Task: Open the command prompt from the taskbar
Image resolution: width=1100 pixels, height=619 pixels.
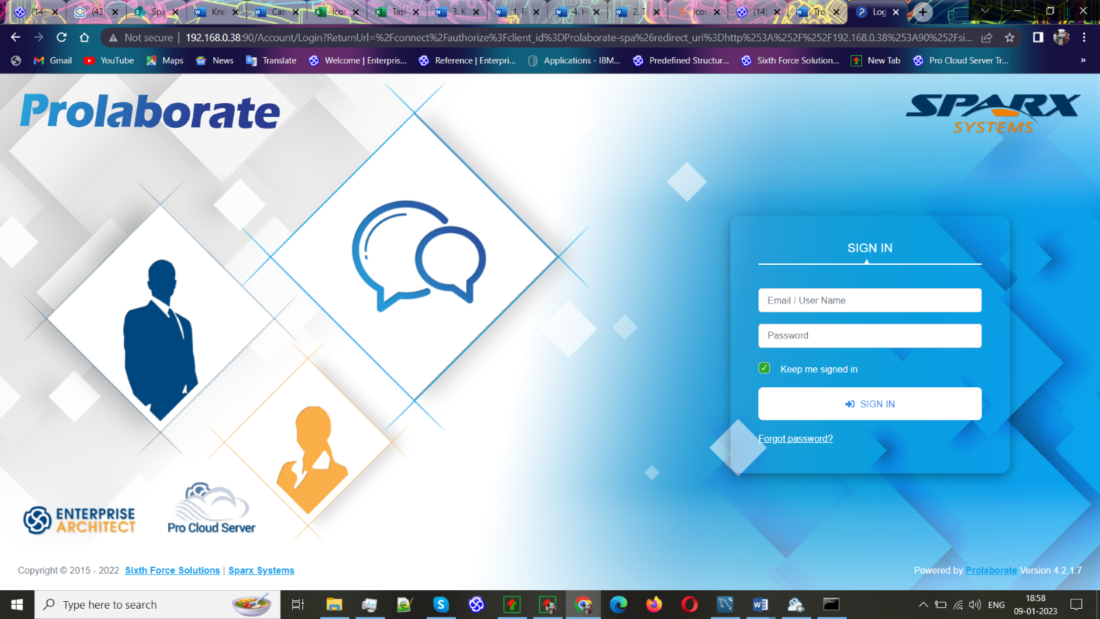Action: coord(831,605)
